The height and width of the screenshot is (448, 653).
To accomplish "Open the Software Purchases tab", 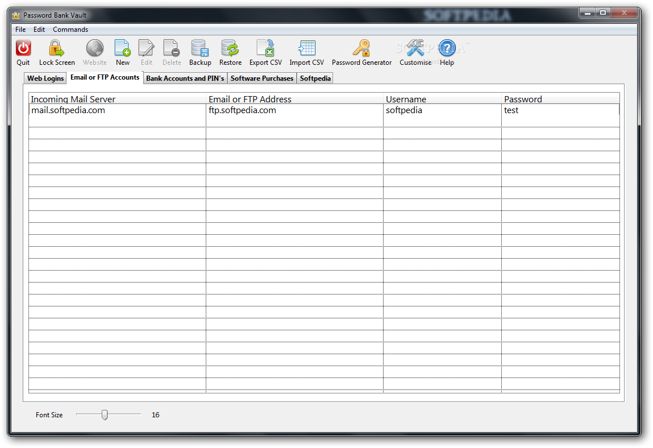I will click(x=262, y=78).
